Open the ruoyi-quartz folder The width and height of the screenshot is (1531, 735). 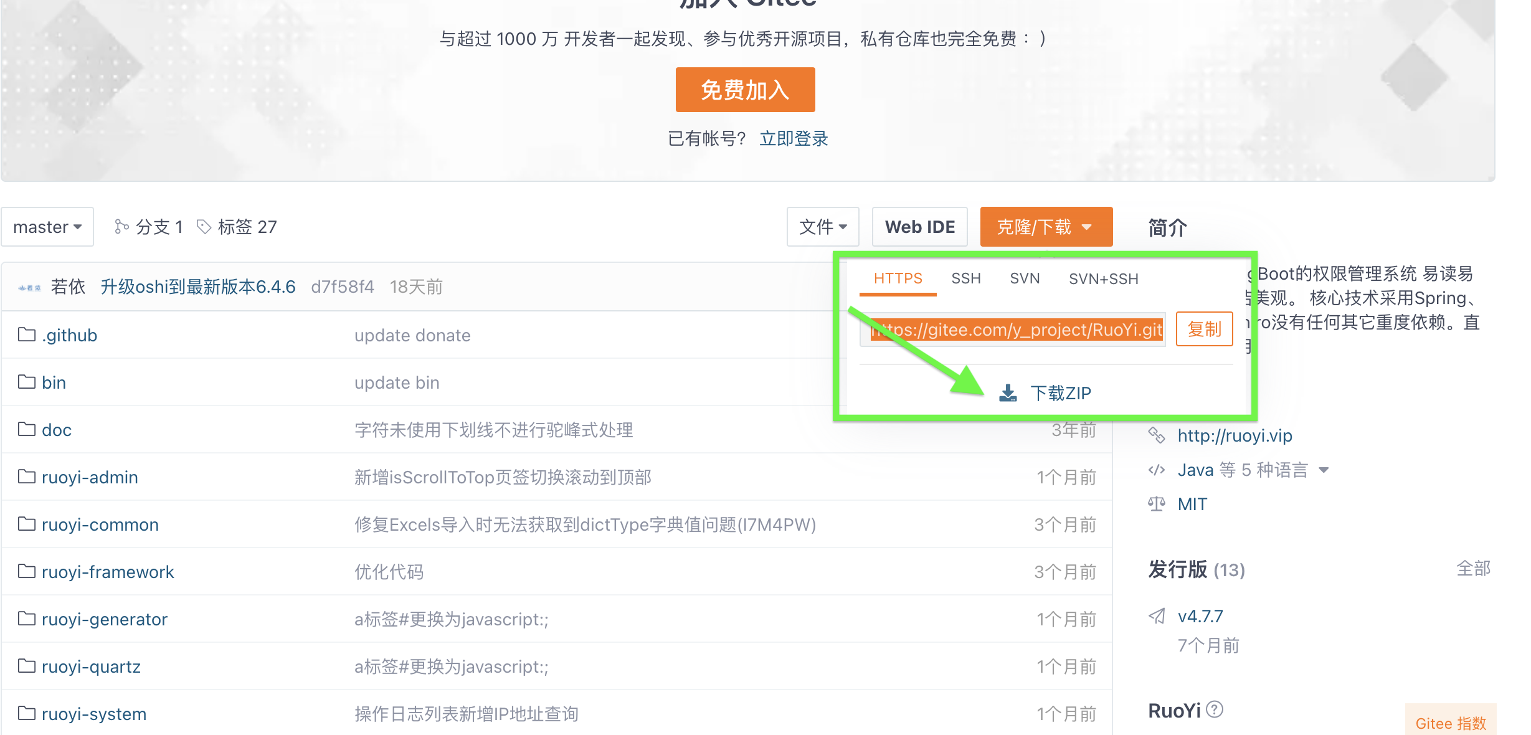91,666
